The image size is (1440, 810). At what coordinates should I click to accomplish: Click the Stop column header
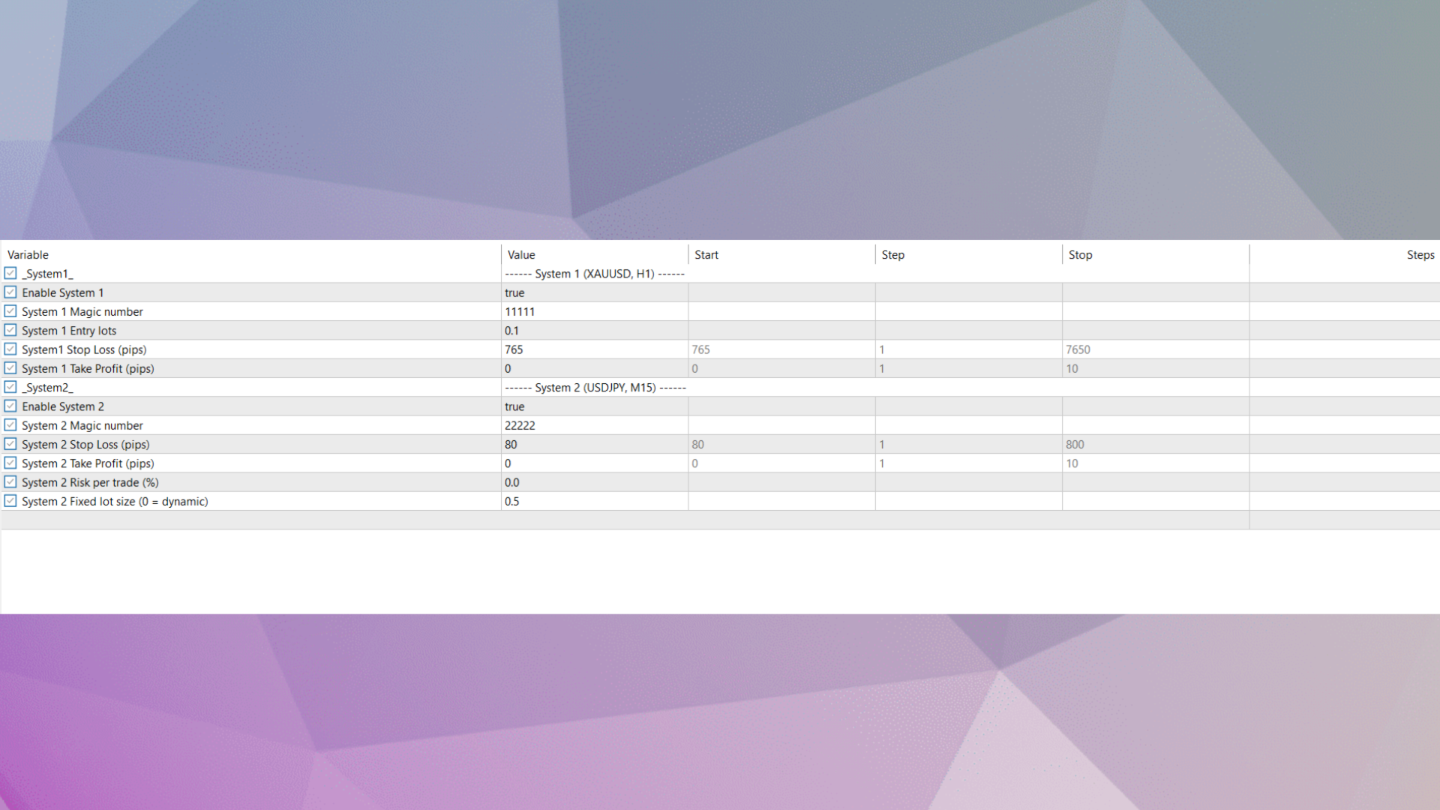[1155, 255]
